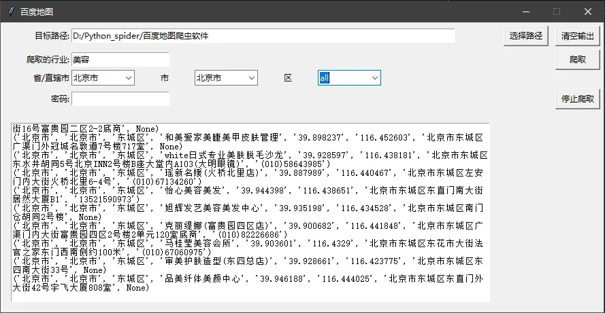Viewport: 605px width, 313px height.
Task: Open the 市 dropdown showing 北京市
Action: [x=226, y=78]
